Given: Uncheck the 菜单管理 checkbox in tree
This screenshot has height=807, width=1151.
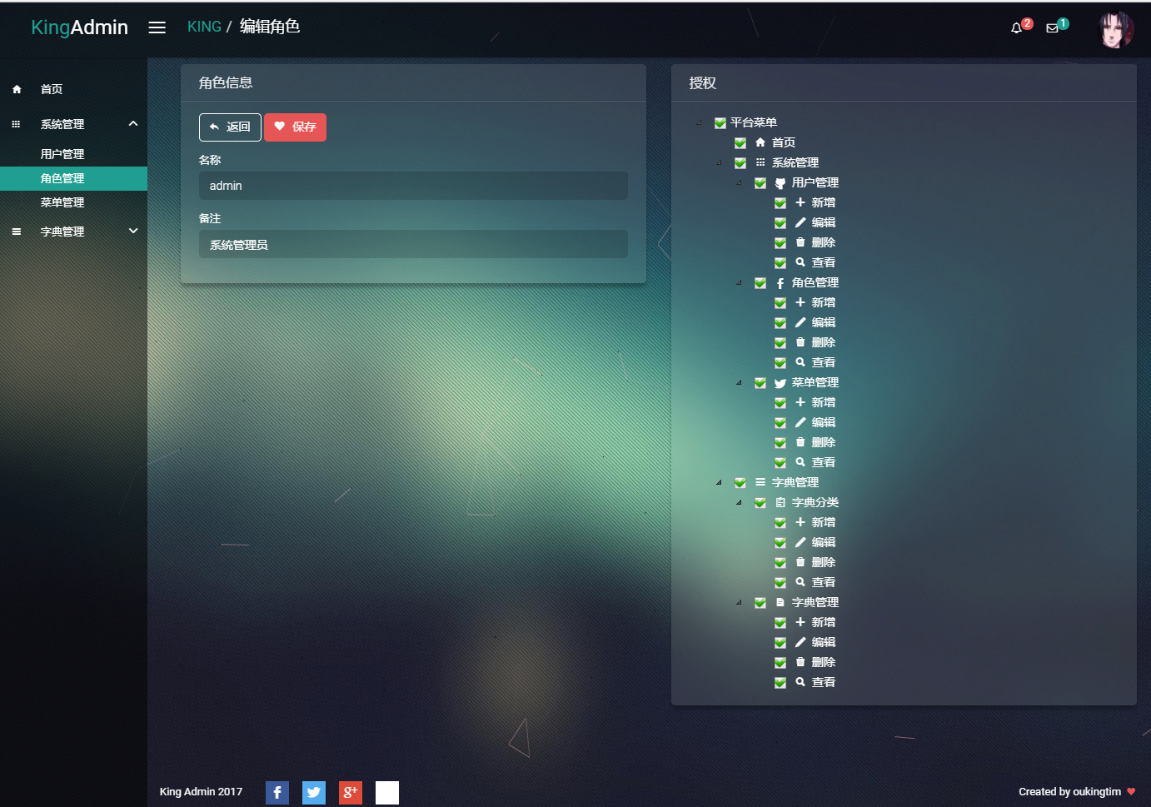Looking at the screenshot, I should tap(760, 383).
